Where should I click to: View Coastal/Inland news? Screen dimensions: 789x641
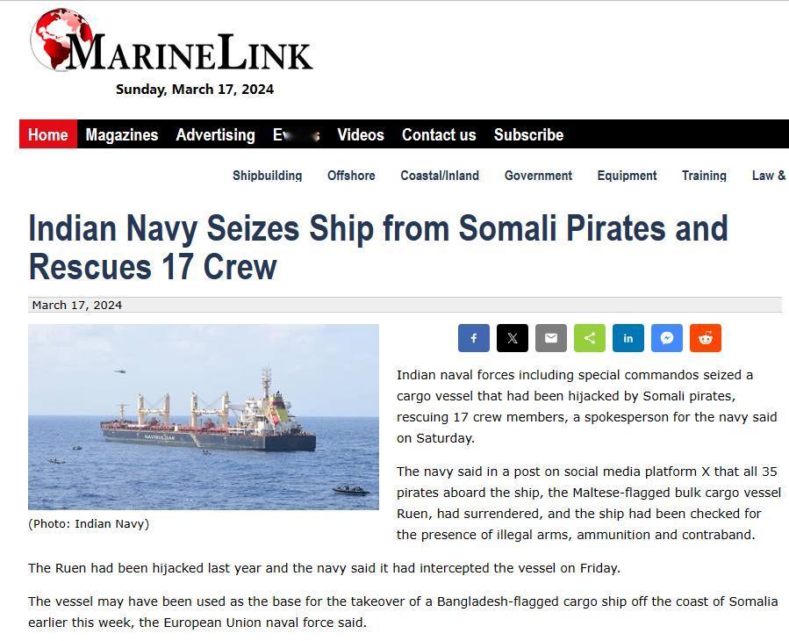440,176
